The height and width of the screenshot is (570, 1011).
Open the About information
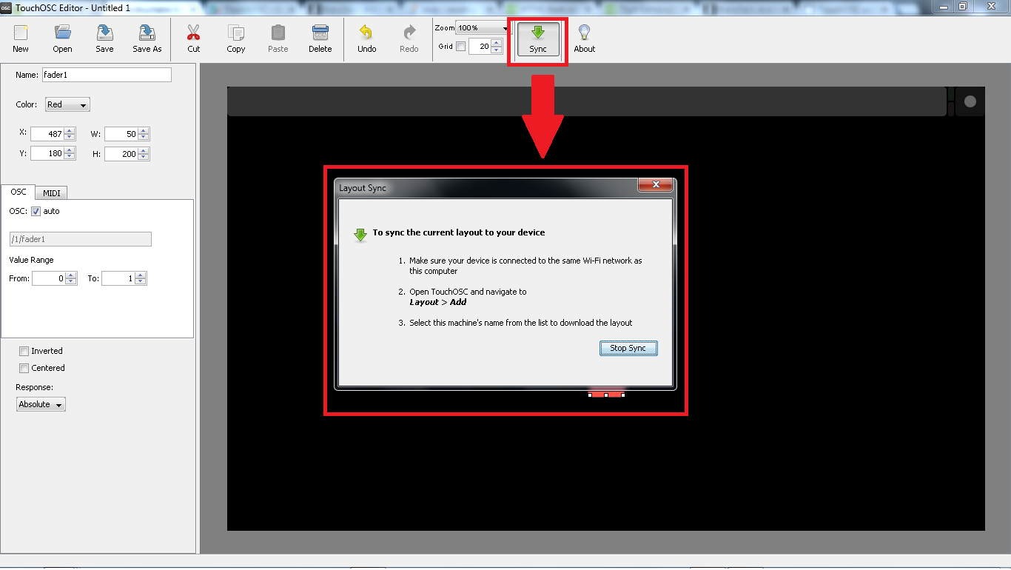[585, 39]
